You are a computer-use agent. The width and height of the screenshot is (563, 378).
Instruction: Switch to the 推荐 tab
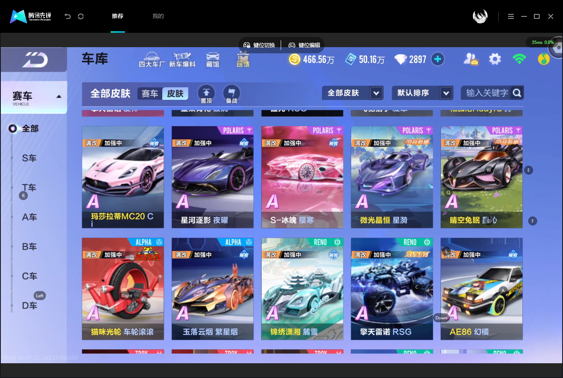click(118, 16)
